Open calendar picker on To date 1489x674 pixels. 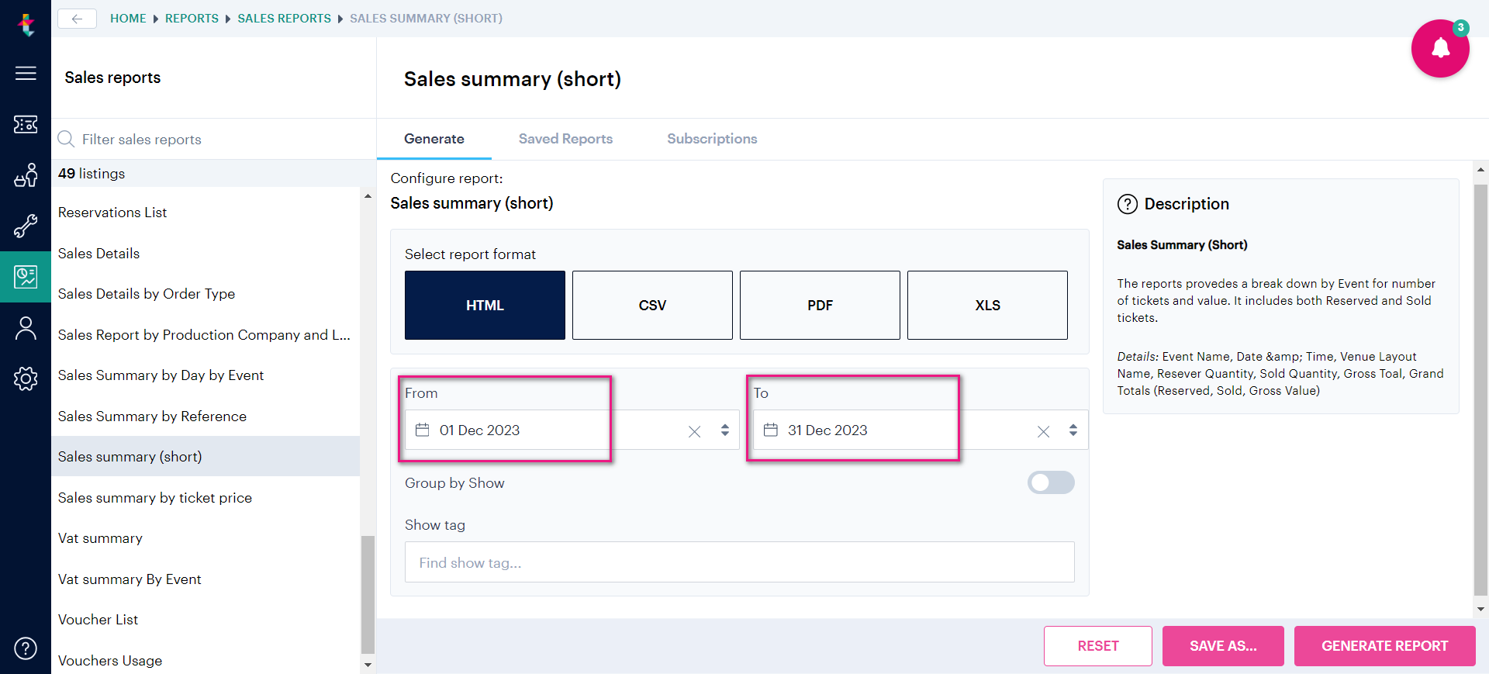770,430
